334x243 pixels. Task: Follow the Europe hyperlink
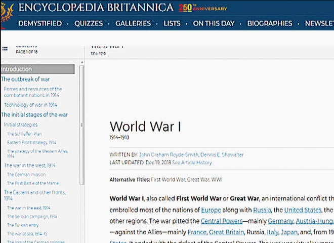coord(211,210)
